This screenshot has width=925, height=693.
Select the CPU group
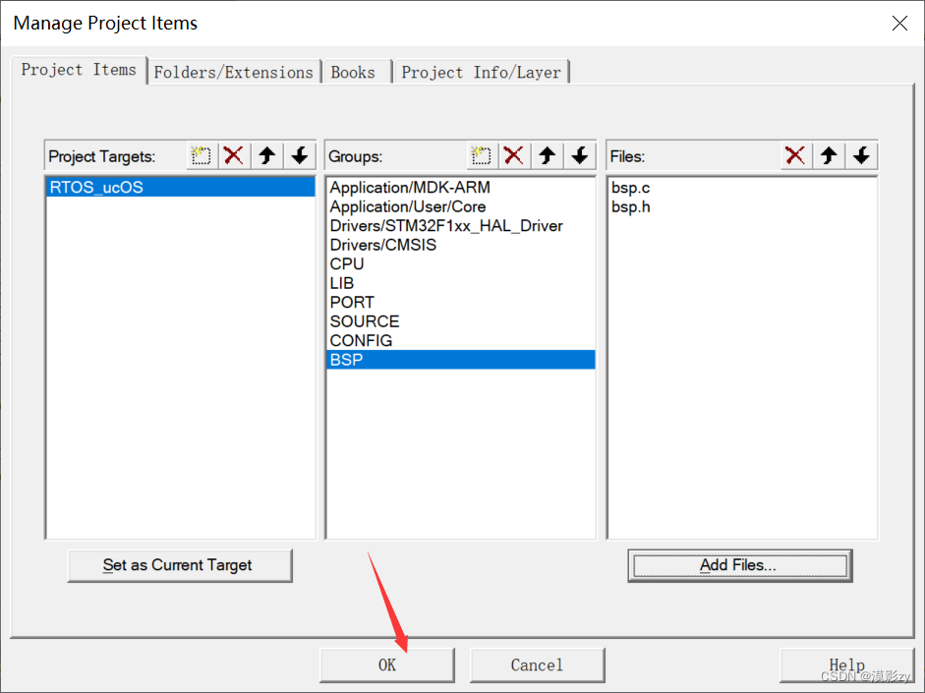460,263
